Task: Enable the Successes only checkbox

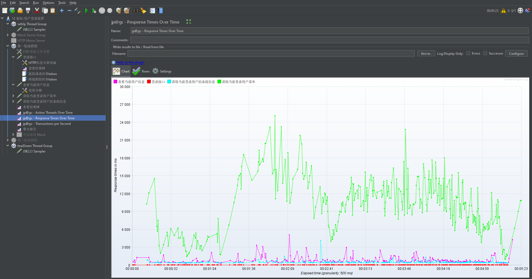Action: click(485, 53)
